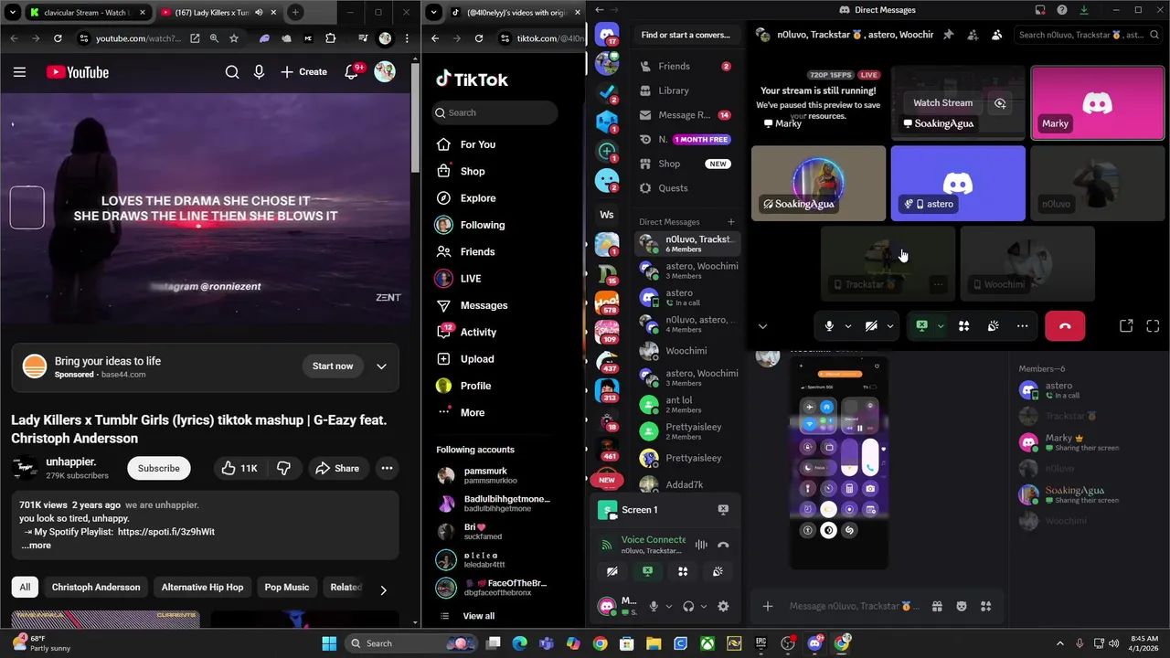The height and width of the screenshot is (658, 1170).
Task: Hang up the call with red button
Action: click(x=1064, y=326)
